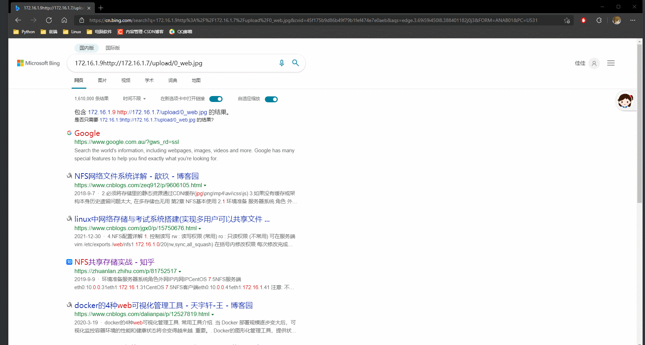
Task: Open the red ad blocker extension icon
Action: click(x=583, y=20)
